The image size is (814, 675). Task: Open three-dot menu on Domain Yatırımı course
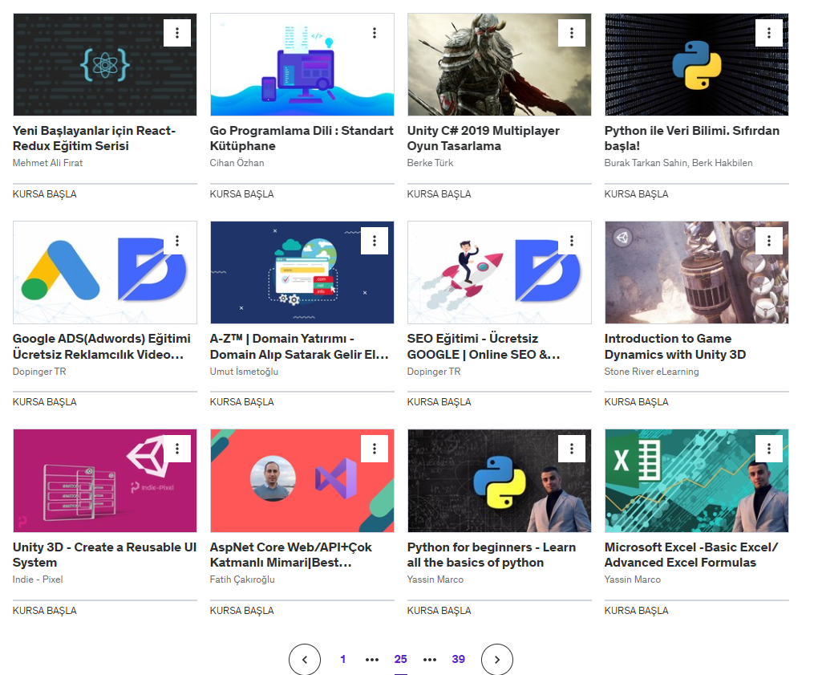[x=375, y=241]
